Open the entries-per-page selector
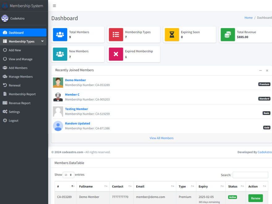The image size is (272, 204). [x=68, y=175]
